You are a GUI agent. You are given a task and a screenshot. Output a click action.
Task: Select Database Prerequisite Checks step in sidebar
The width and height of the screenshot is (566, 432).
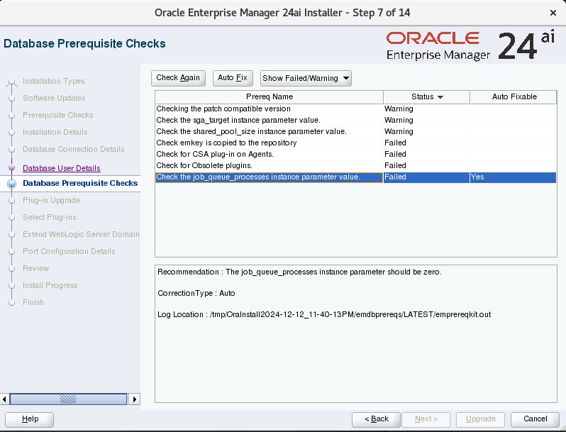tap(80, 183)
